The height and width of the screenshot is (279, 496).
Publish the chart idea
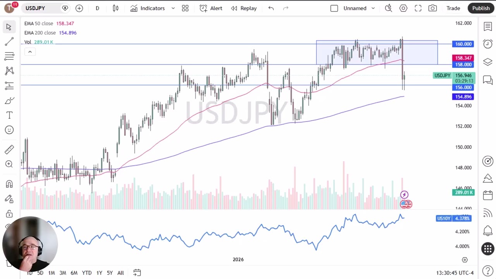point(481,8)
